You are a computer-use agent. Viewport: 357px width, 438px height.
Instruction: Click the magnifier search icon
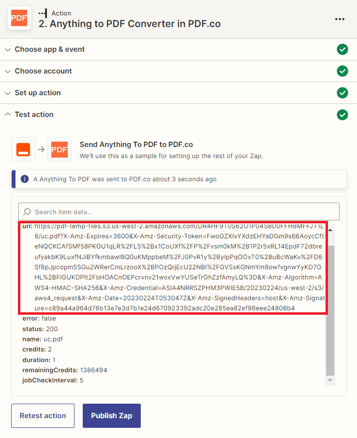28,212
